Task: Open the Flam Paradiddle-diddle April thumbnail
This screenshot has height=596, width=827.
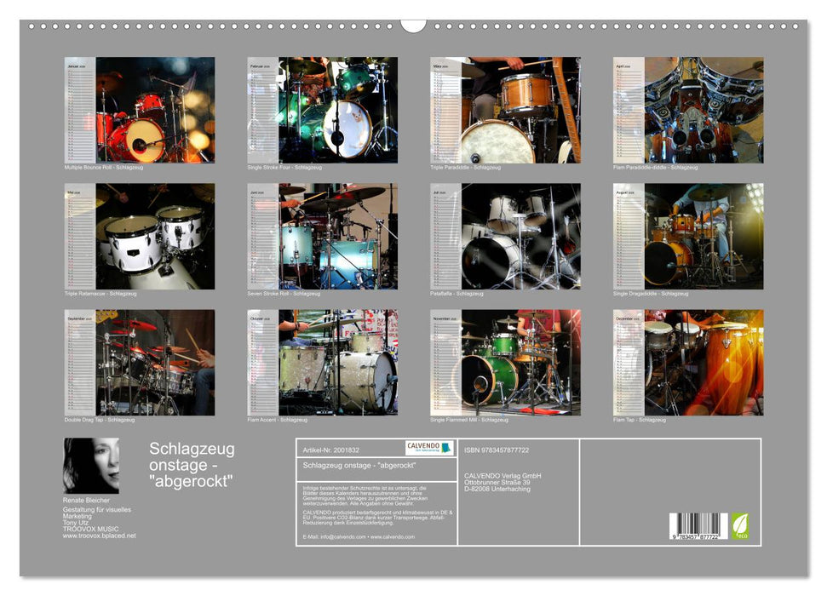Action: click(688, 110)
